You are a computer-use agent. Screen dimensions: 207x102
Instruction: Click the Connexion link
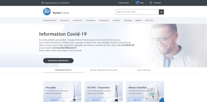coord(157,3)
